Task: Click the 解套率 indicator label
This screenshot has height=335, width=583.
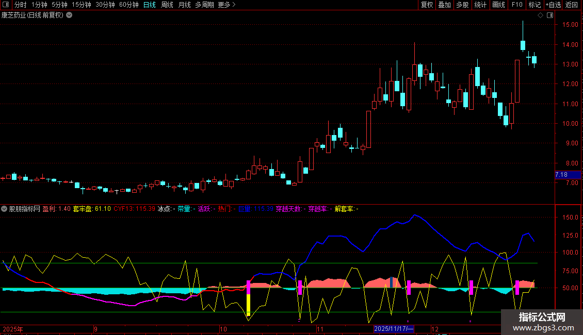Action: pyautogui.click(x=344, y=209)
